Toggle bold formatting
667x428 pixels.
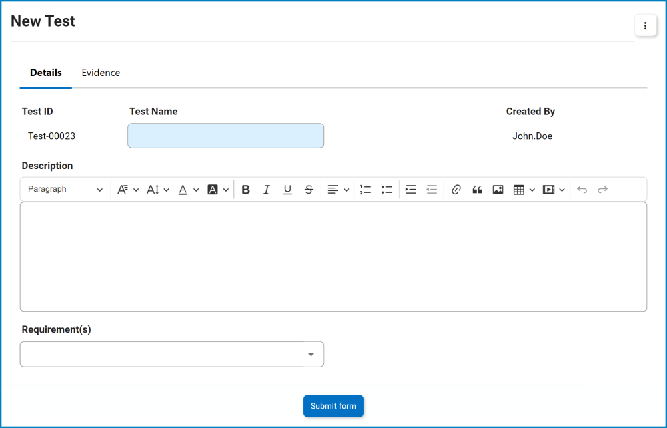245,190
